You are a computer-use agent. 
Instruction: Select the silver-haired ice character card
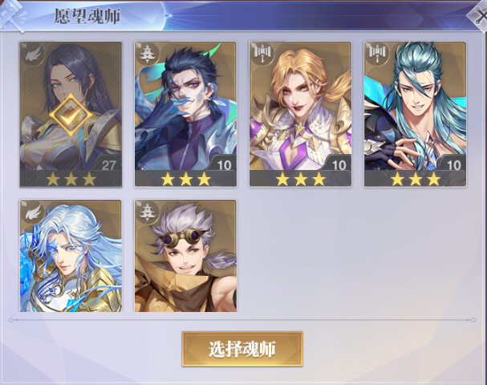coord(71,256)
